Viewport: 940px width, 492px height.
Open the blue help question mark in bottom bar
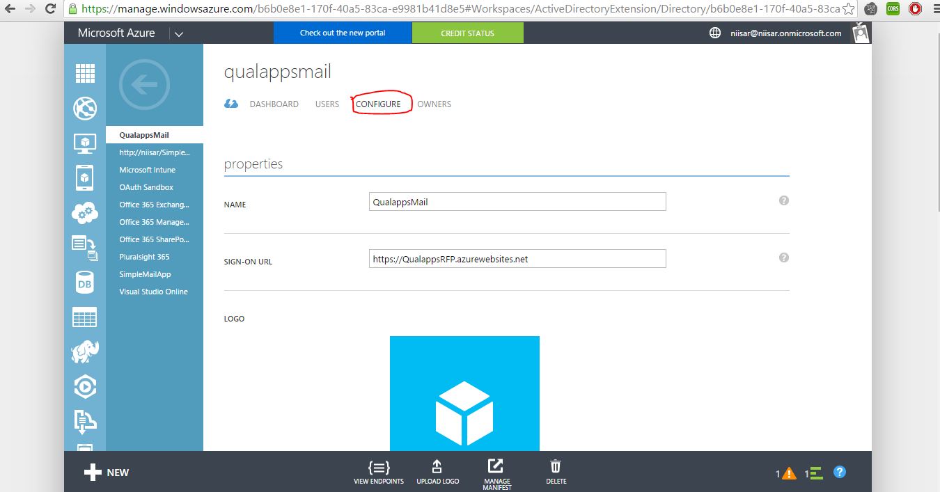click(840, 472)
